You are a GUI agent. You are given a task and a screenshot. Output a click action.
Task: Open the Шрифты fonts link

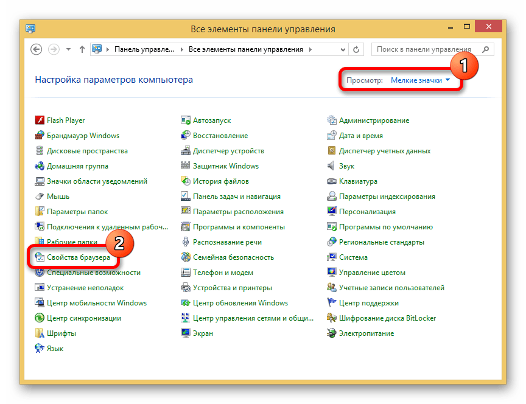click(61, 333)
